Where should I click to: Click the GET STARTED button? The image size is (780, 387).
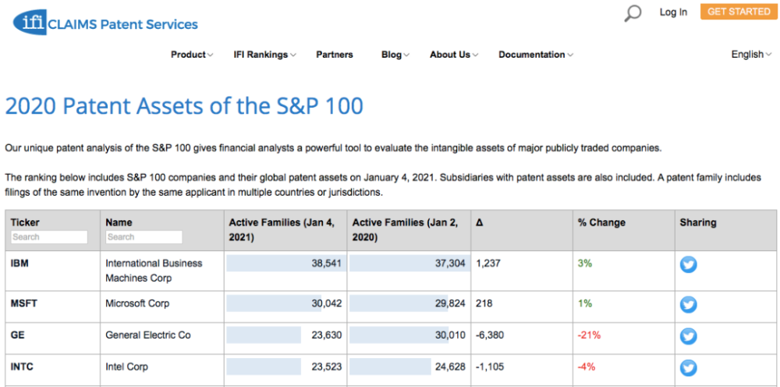(x=739, y=12)
